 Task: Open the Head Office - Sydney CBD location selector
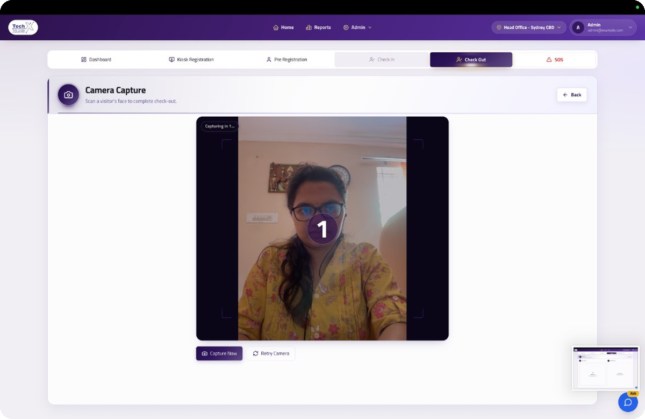coord(529,27)
